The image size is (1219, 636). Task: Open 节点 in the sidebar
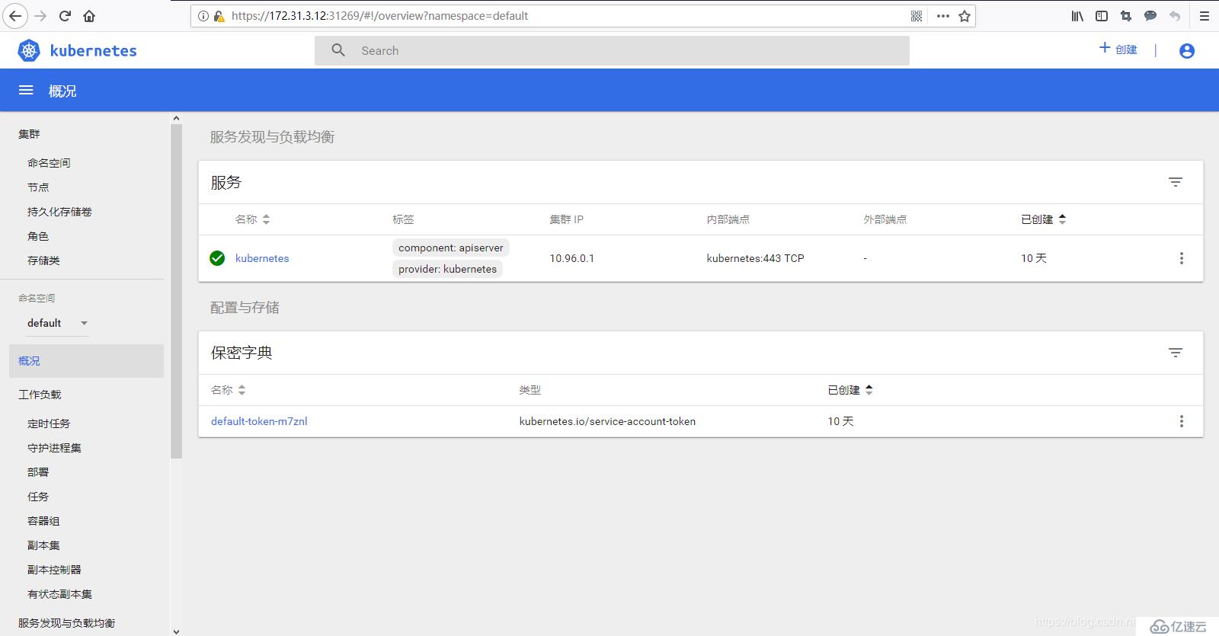(x=38, y=187)
